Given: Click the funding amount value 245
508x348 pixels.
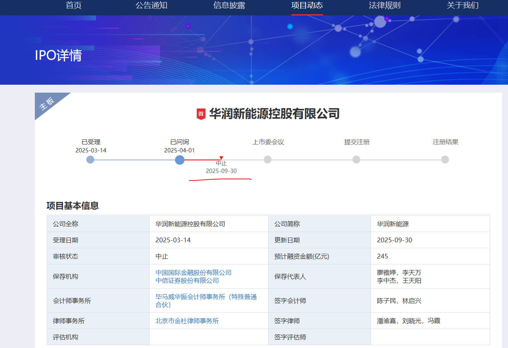Looking at the screenshot, I should pos(382,256).
